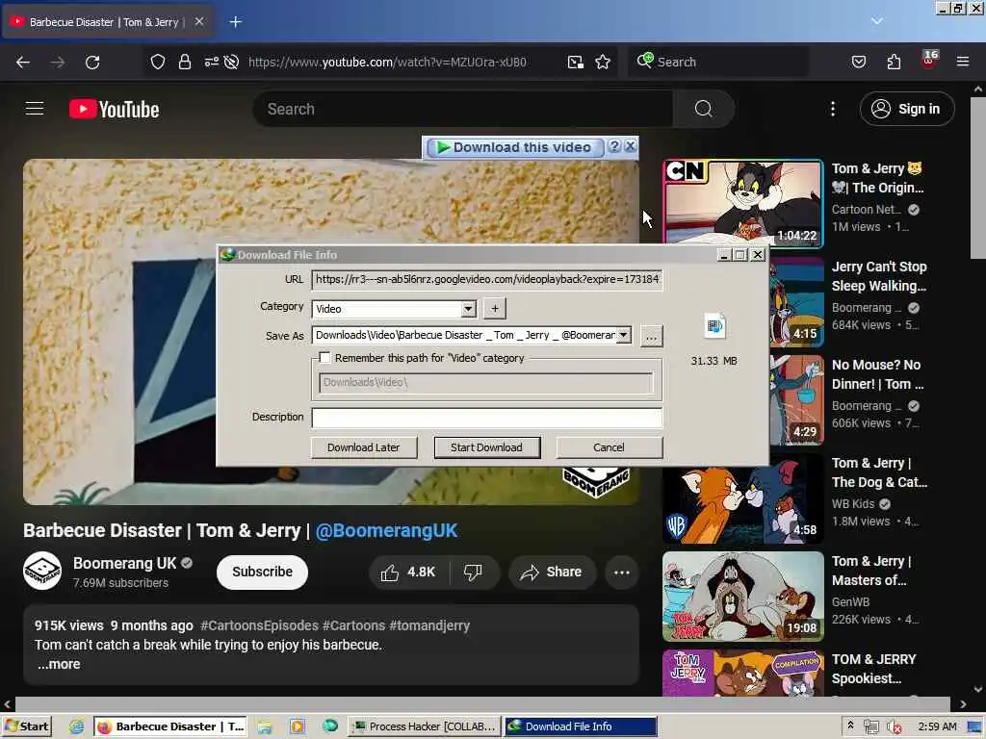Open TOM & JERRY Spookiest video
This screenshot has width=986, height=739.
click(873, 669)
